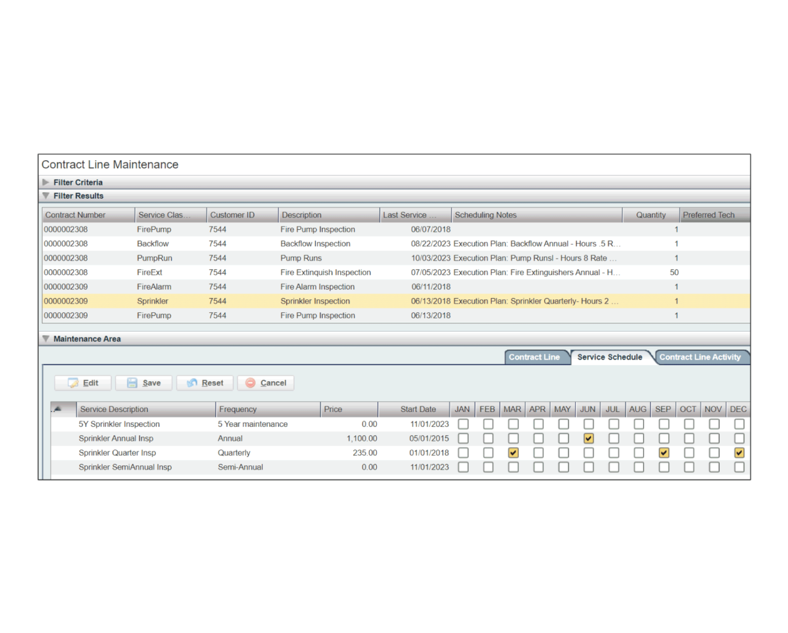788x633 pixels.
Task: Select the Service Schedule tab
Action: (609, 357)
